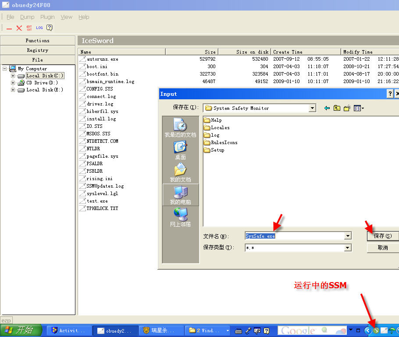
Task: Open the 保存类型 file type dropdown
Action: tap(348, 248)
